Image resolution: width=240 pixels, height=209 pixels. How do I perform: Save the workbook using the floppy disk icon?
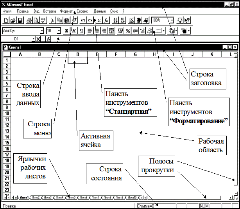tap(20, 20)
